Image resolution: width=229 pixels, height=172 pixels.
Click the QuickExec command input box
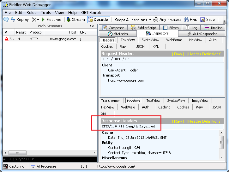[x=50, y=159]
